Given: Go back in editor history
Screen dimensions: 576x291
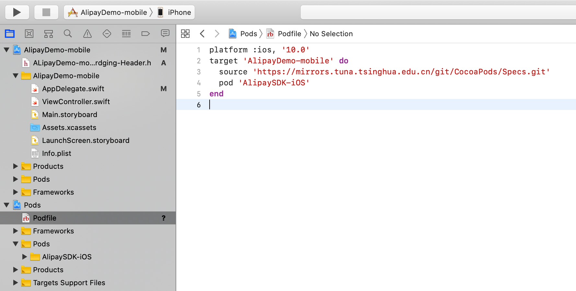Looking at the screenshot, I should pos(202,34).
